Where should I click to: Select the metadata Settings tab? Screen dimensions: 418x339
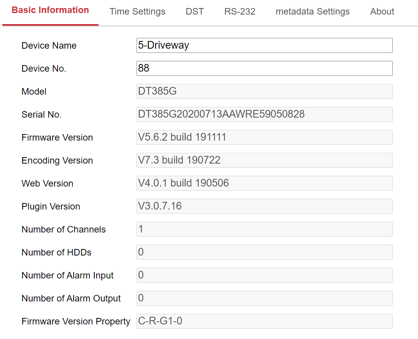(x=313, y=11)
